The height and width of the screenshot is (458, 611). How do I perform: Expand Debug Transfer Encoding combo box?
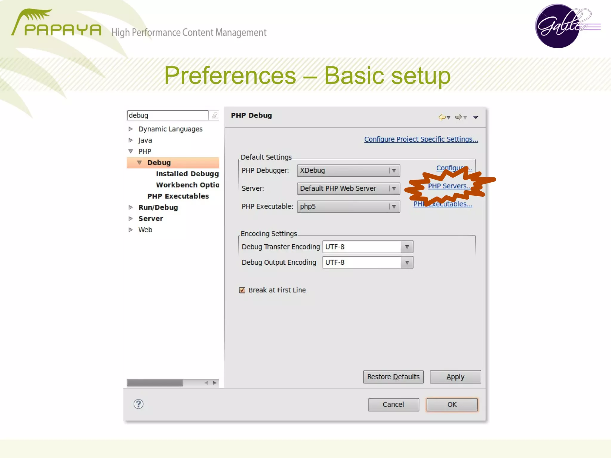[407, 247]
